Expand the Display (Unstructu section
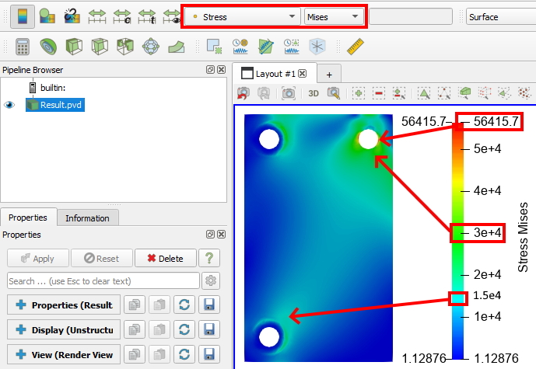The image size is (536, 369). [64, 329]
